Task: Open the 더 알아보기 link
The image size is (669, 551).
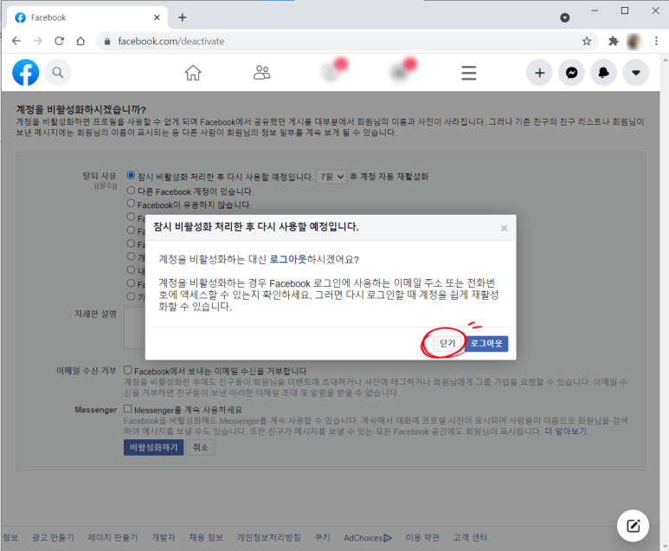Action: 565,431
